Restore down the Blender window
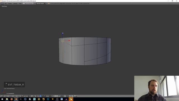The image size is (179, 101). point(172,1)
